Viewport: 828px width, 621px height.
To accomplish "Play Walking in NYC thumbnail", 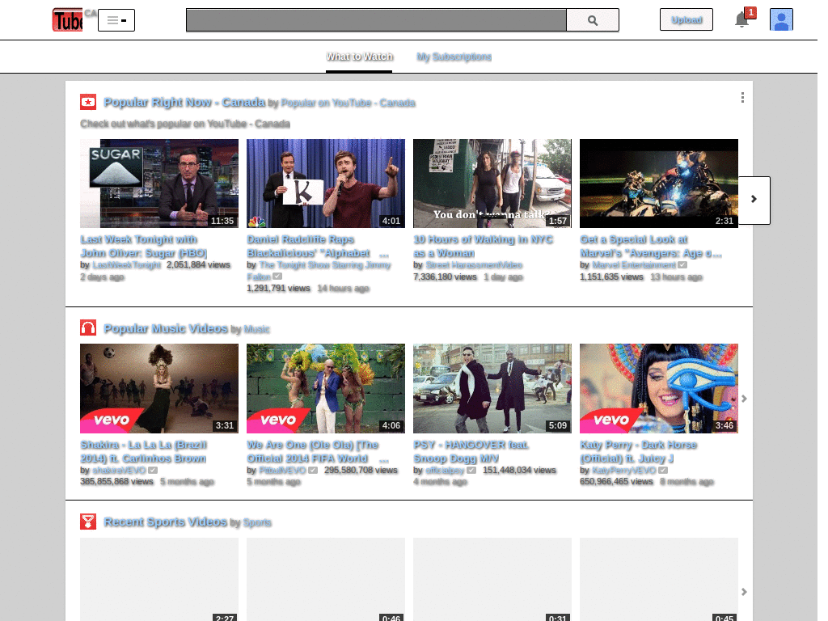I will (492, 184).
